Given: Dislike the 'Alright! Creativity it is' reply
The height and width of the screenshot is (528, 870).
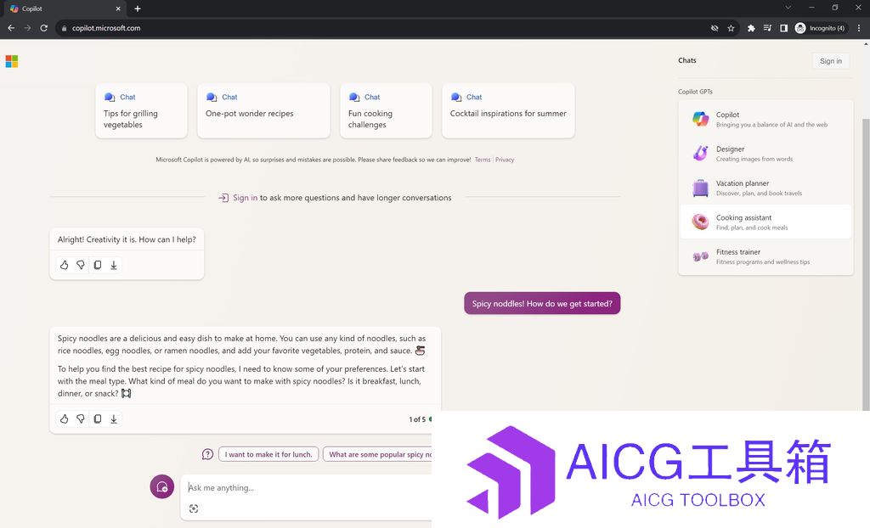Looking at the screenshot, I should coord(81,265).
